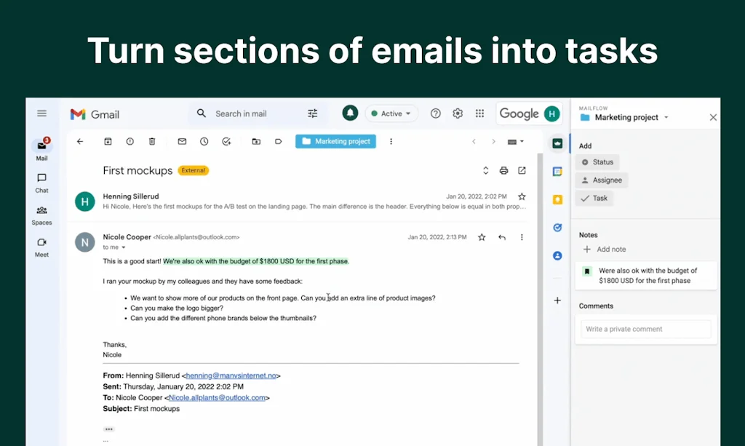This screenshot has width=745, height=446.
Task: Open the Mailflow panel icon in sidebar
Action: click(557, 143)
